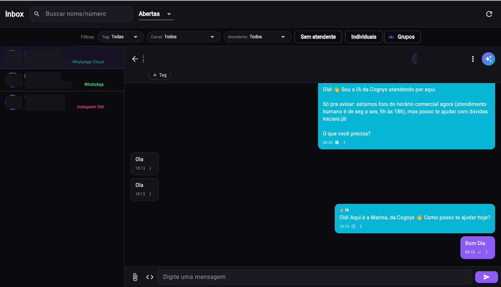The image size is (501, 287).
Task: Toggle the Grupos filter
Action: 402,37
